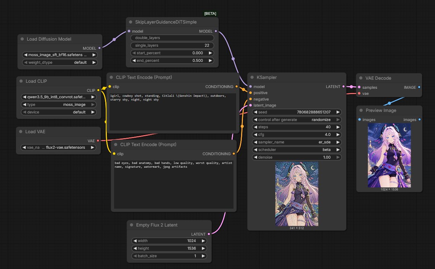Collapse the SkipLayerGuidanceDiTSimple node

coord(130,22)
